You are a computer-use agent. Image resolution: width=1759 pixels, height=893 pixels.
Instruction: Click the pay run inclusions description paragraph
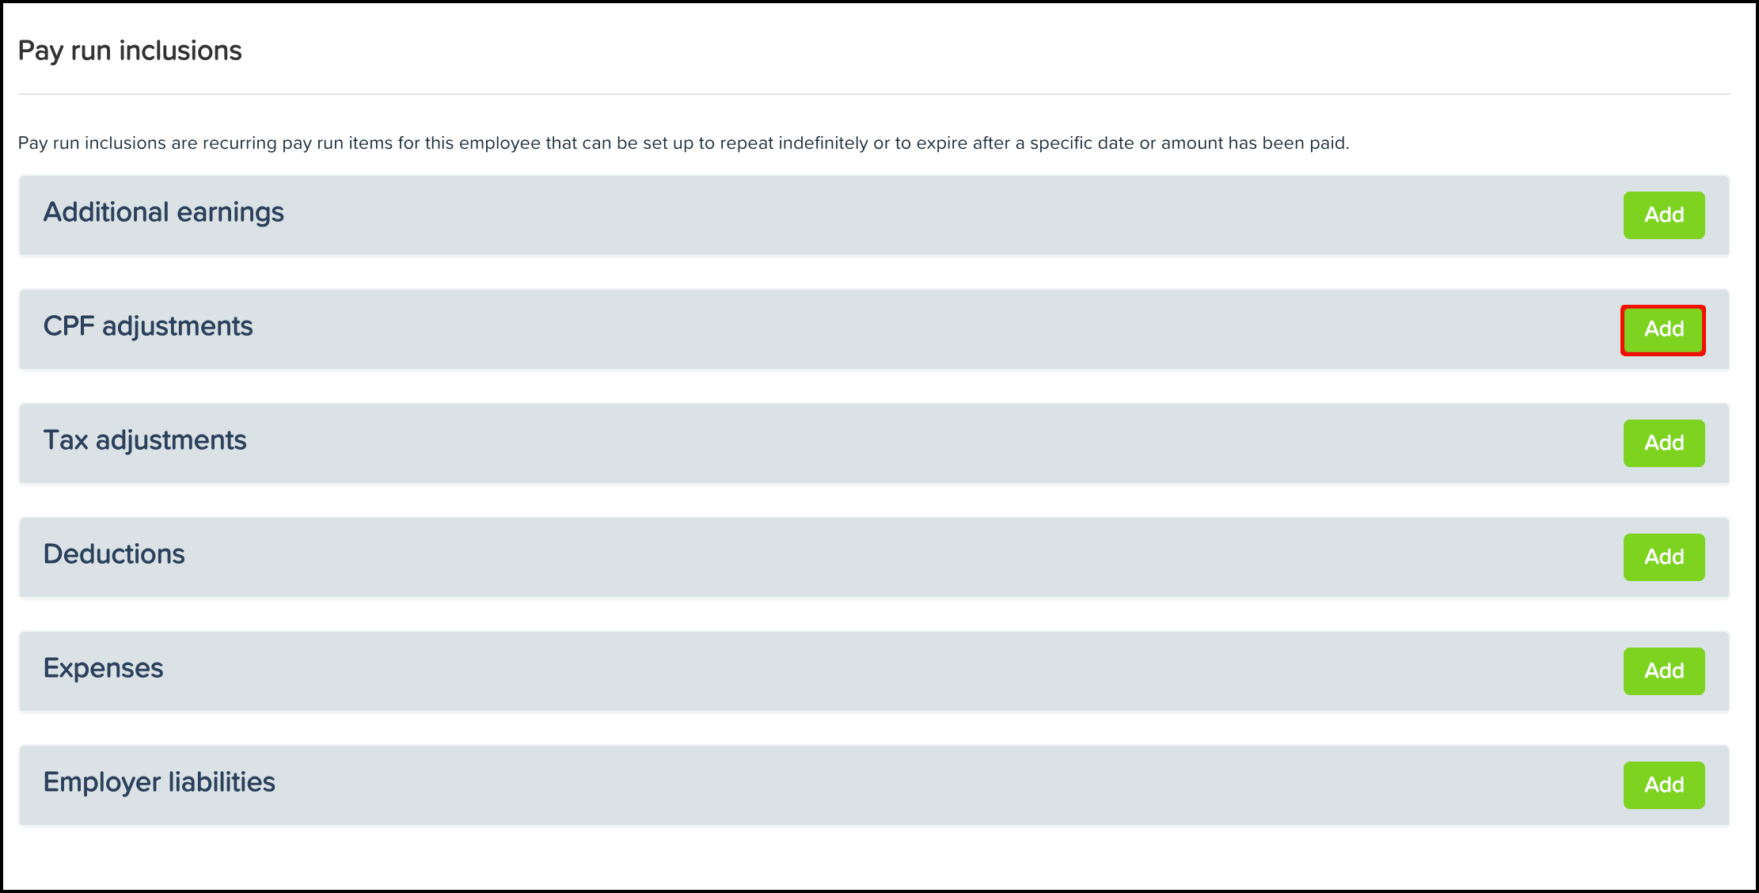coord(683,143)
